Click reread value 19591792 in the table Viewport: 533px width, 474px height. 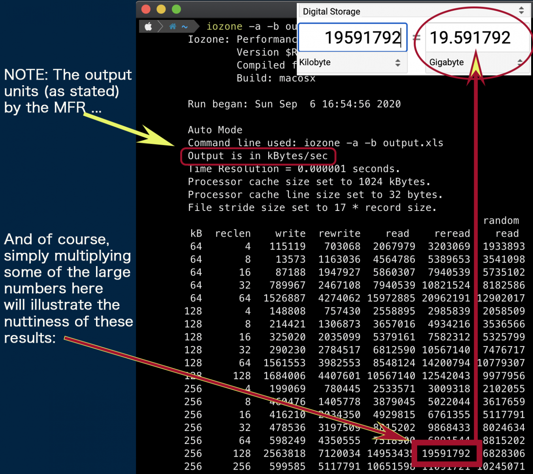[x=446, y=454]
